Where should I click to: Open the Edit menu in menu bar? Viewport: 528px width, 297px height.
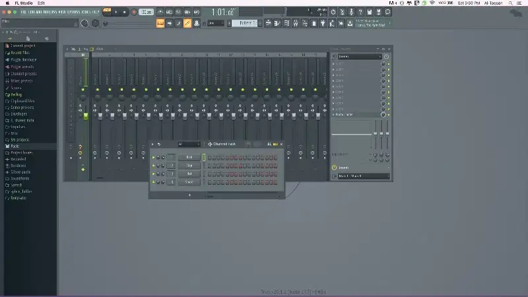[41, 3]
